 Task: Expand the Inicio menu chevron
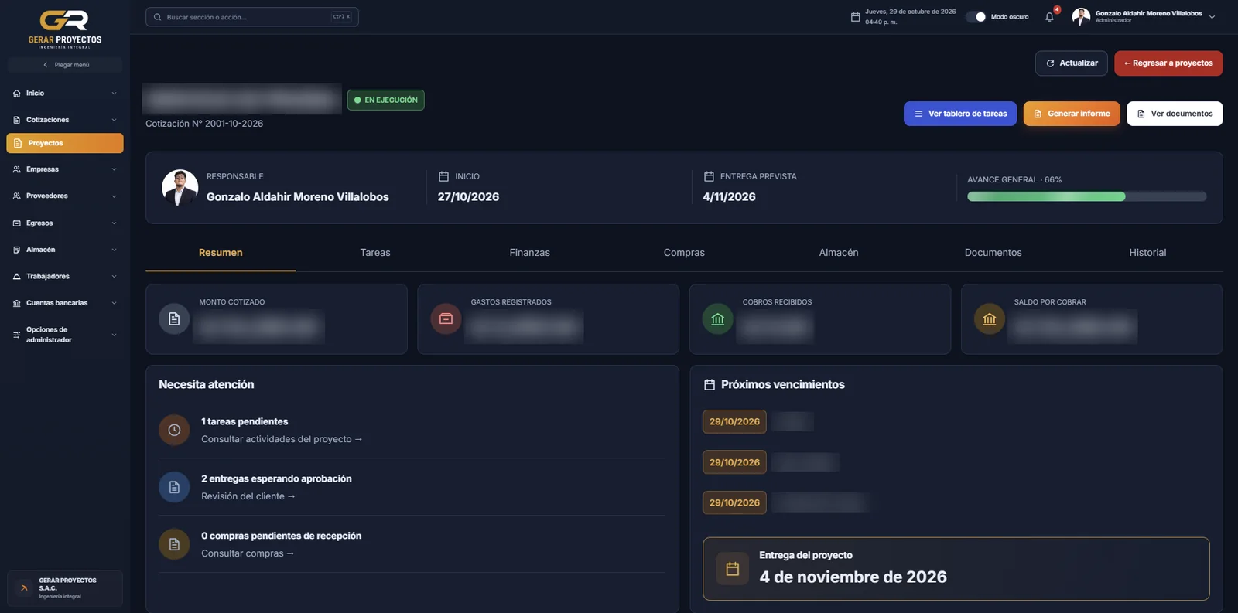[x=114, y=94]
